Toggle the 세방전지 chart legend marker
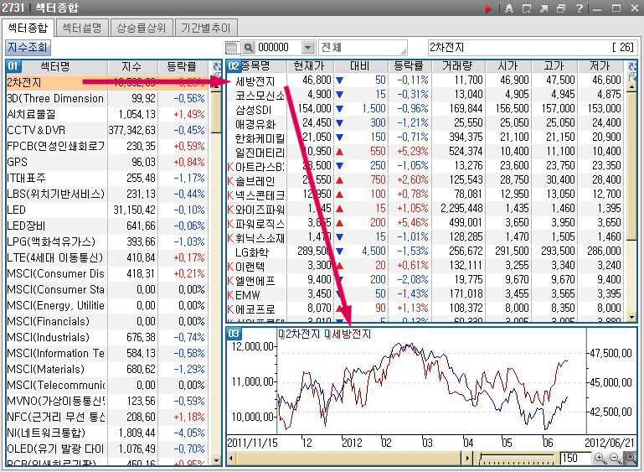Image resolution: width=644 pixels, height=472 pixels. coord(327,335)
